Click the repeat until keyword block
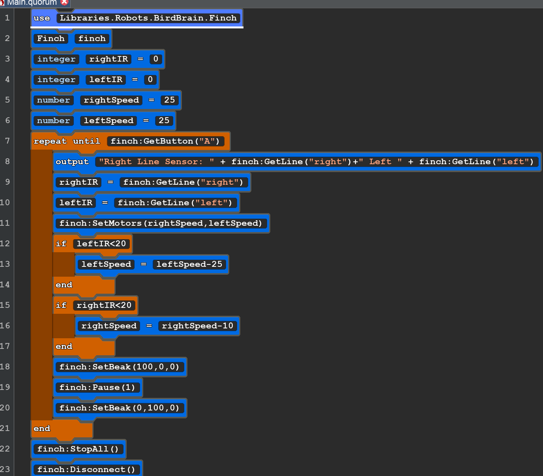 pos(67,141)
